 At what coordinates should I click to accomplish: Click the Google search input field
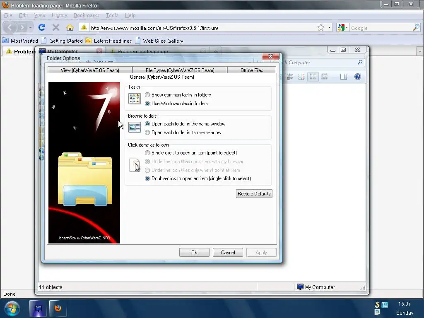(x=381, y=28)
